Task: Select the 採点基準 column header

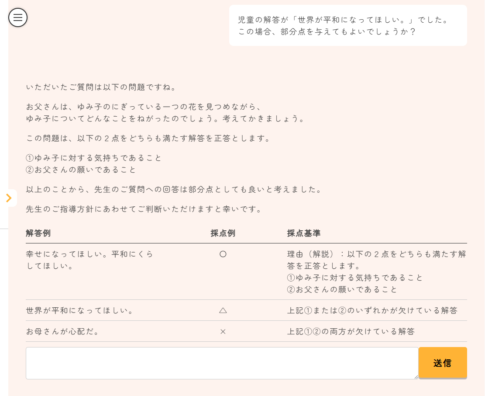Action: tap(304, 233)
